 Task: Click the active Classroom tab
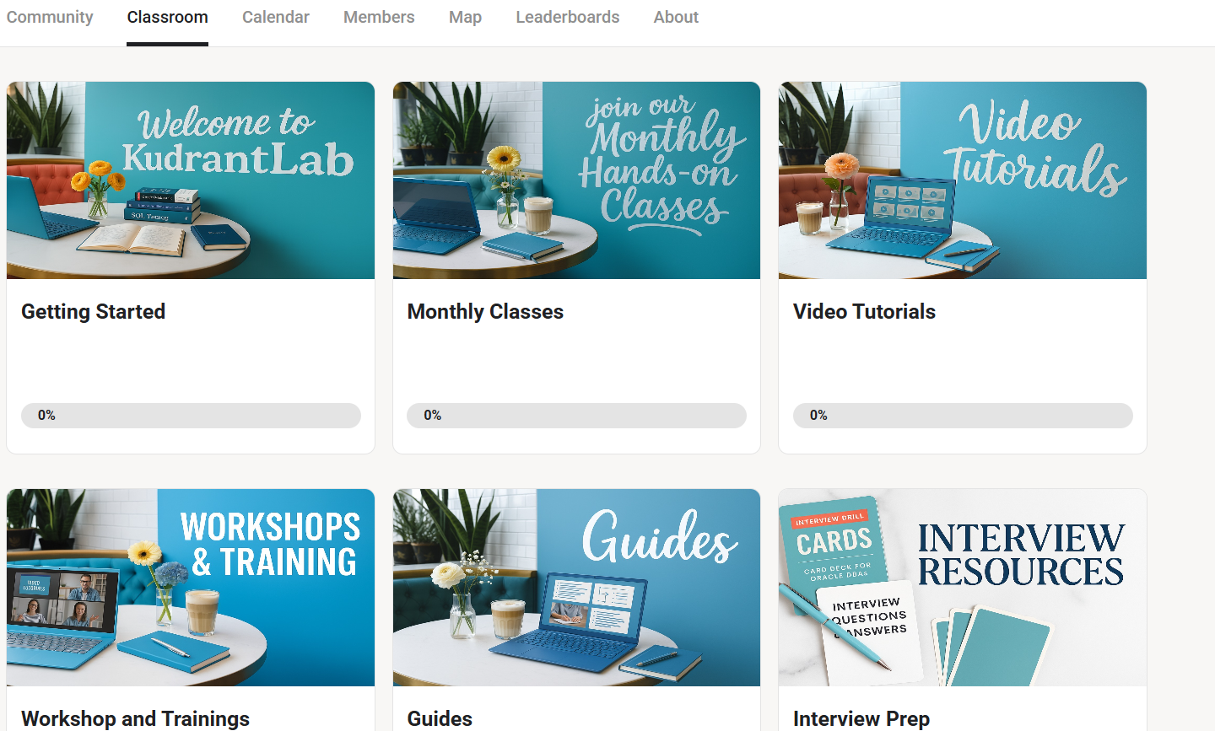pyautogui.click(x=167, y=17)
